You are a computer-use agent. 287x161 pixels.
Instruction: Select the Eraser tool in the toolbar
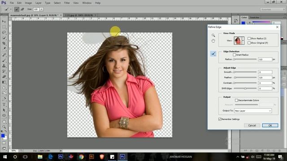pos(4,77)
